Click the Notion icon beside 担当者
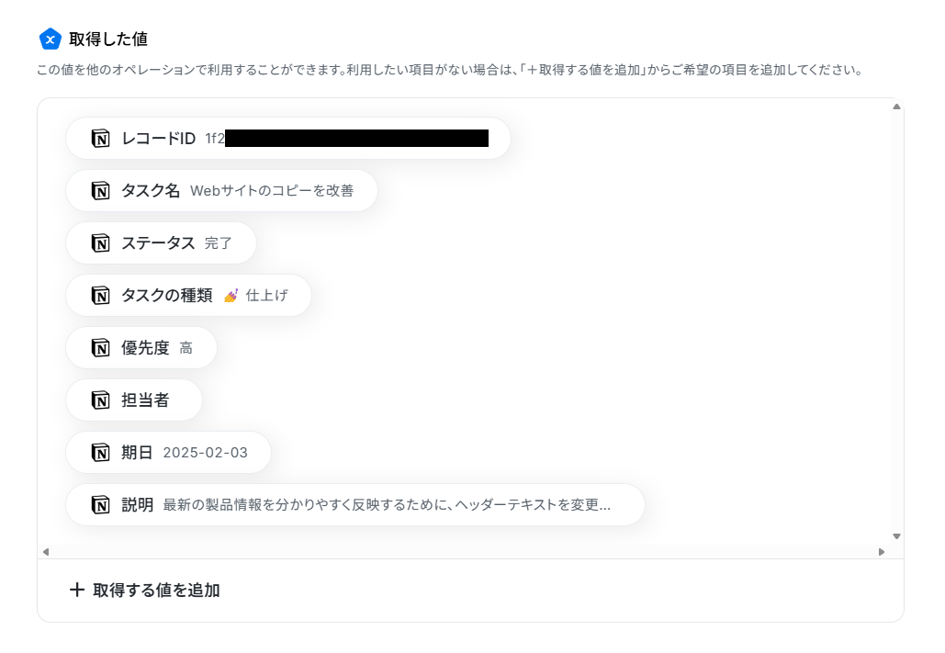 [101, 400]
